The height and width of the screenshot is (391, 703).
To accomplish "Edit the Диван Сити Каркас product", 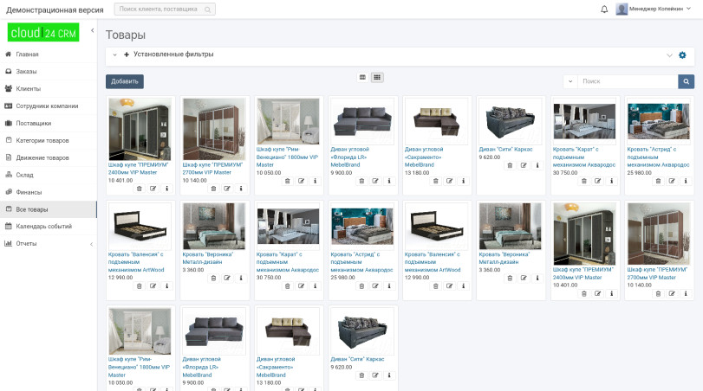I will coord(524,164).
